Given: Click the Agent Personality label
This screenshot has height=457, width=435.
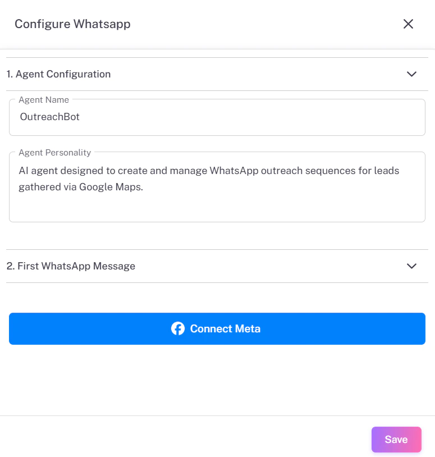Looking at the screenshot, I should click(x=55, y=152).
